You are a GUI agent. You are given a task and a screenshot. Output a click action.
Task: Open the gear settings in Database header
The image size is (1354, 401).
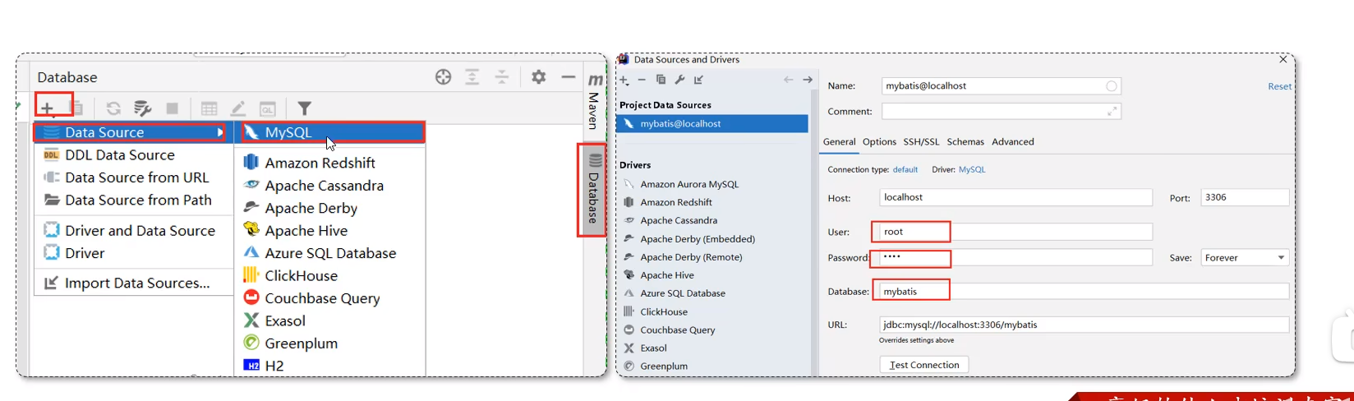[x=538, y=77]
